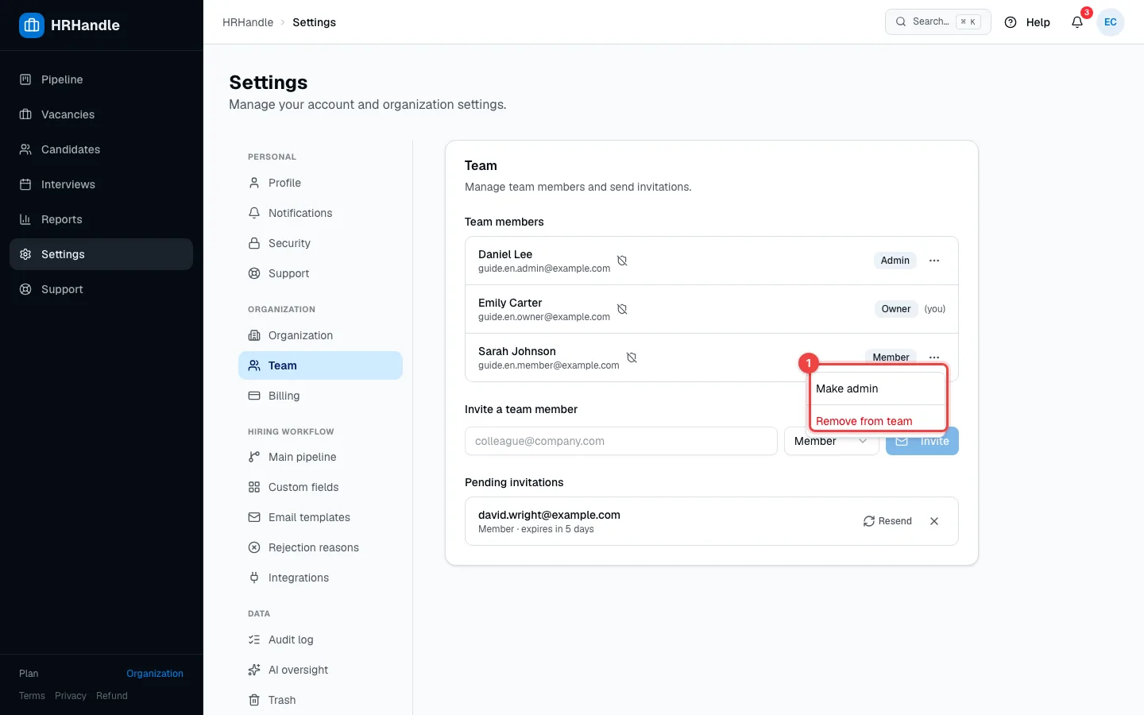Open Support under Personal settings
This screenshot has height=715, width=1144.
[x=320, y=273]
